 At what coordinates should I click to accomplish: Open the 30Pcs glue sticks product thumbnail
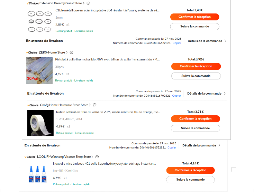39,71
